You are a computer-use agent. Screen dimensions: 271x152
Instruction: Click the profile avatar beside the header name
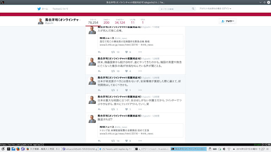41,21
